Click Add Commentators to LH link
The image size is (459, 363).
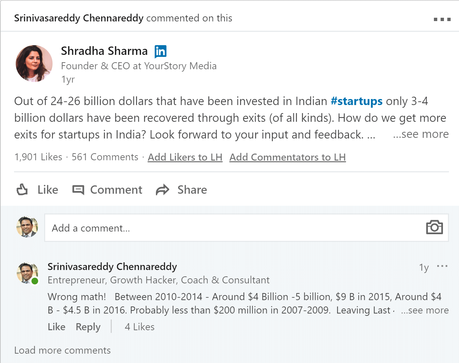[x=287, y=157]
